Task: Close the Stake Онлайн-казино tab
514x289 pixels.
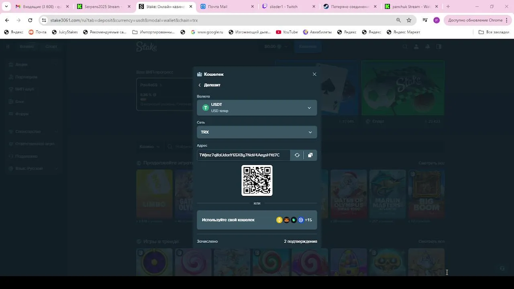Action: click(191, 7)
